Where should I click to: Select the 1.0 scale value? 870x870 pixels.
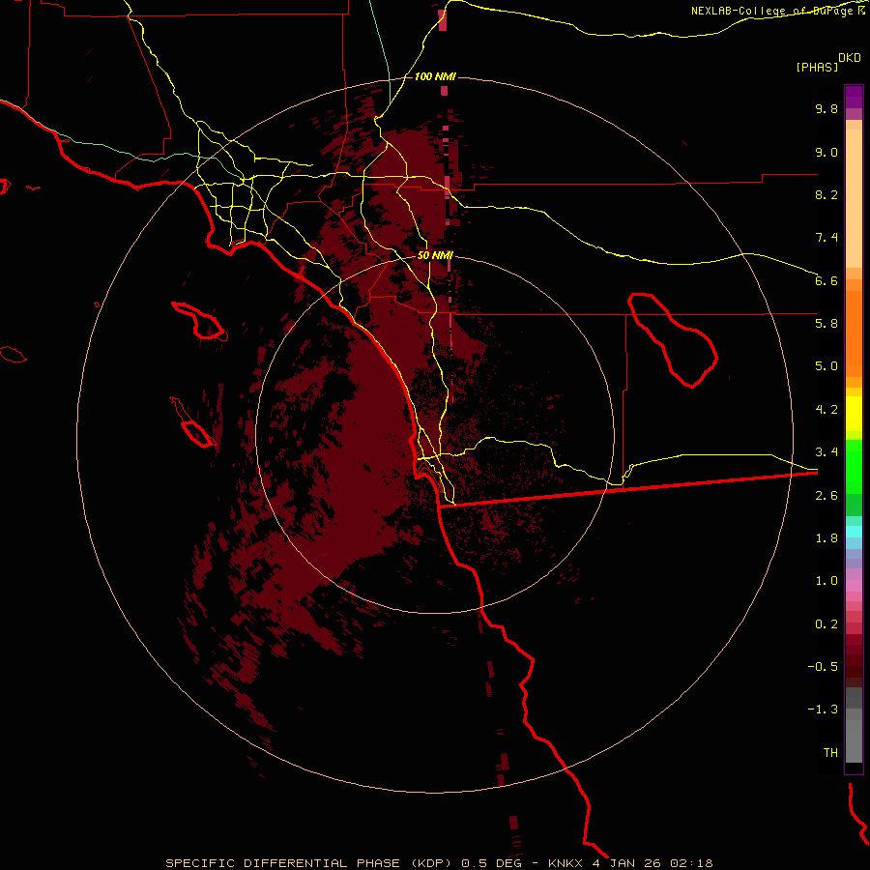(x=826, y=581)
